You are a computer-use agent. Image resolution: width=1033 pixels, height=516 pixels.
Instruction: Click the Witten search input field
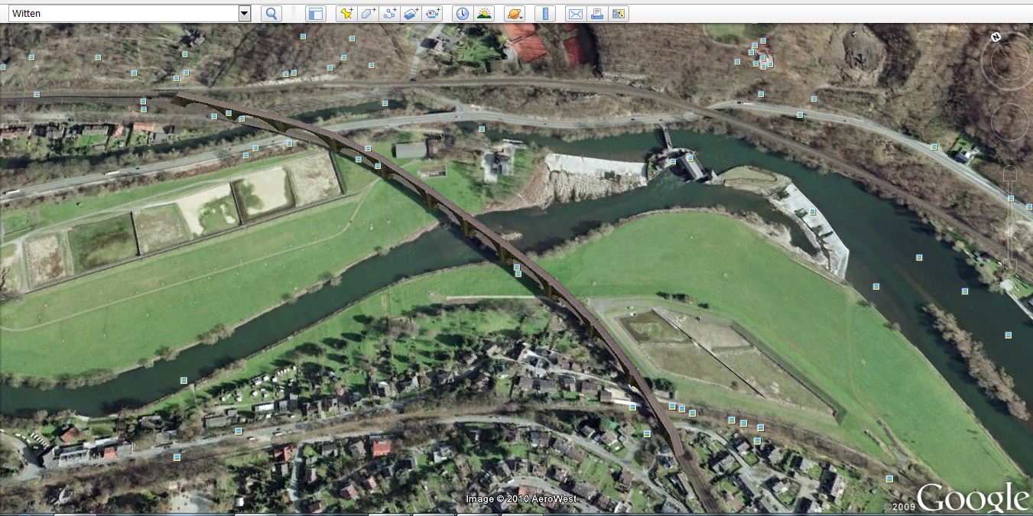122,13
